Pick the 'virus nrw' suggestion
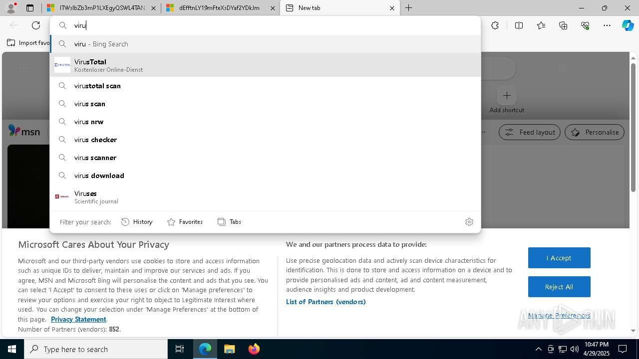 click(x=265, y=122)
